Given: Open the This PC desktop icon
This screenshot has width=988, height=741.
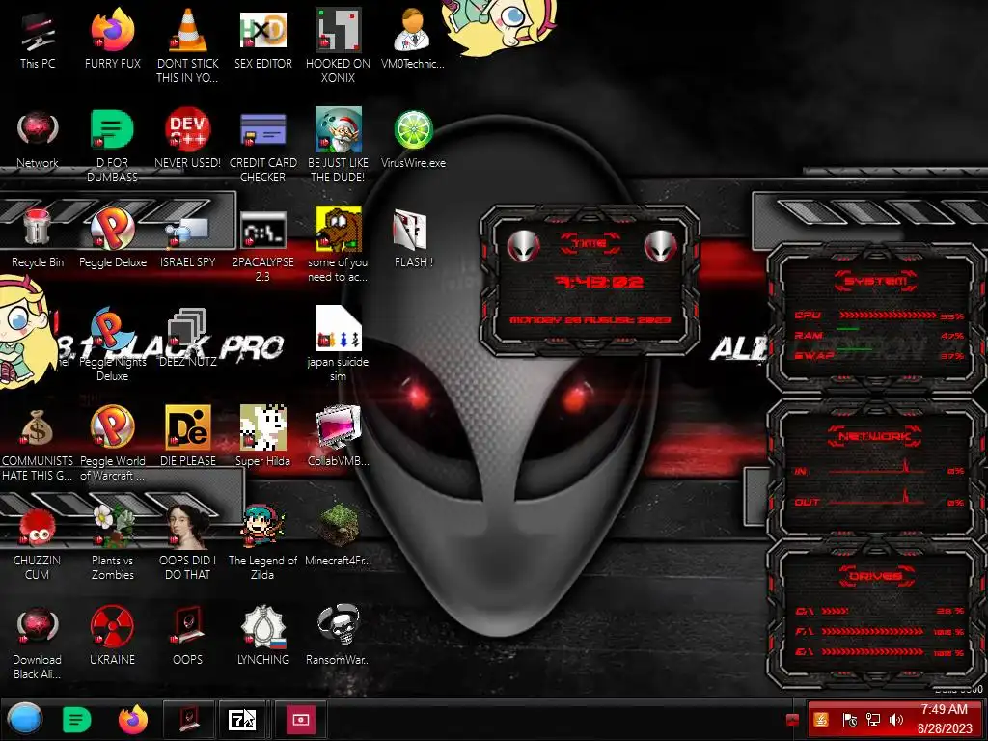Looking at the screenshot, I should (x=38, y=40).
